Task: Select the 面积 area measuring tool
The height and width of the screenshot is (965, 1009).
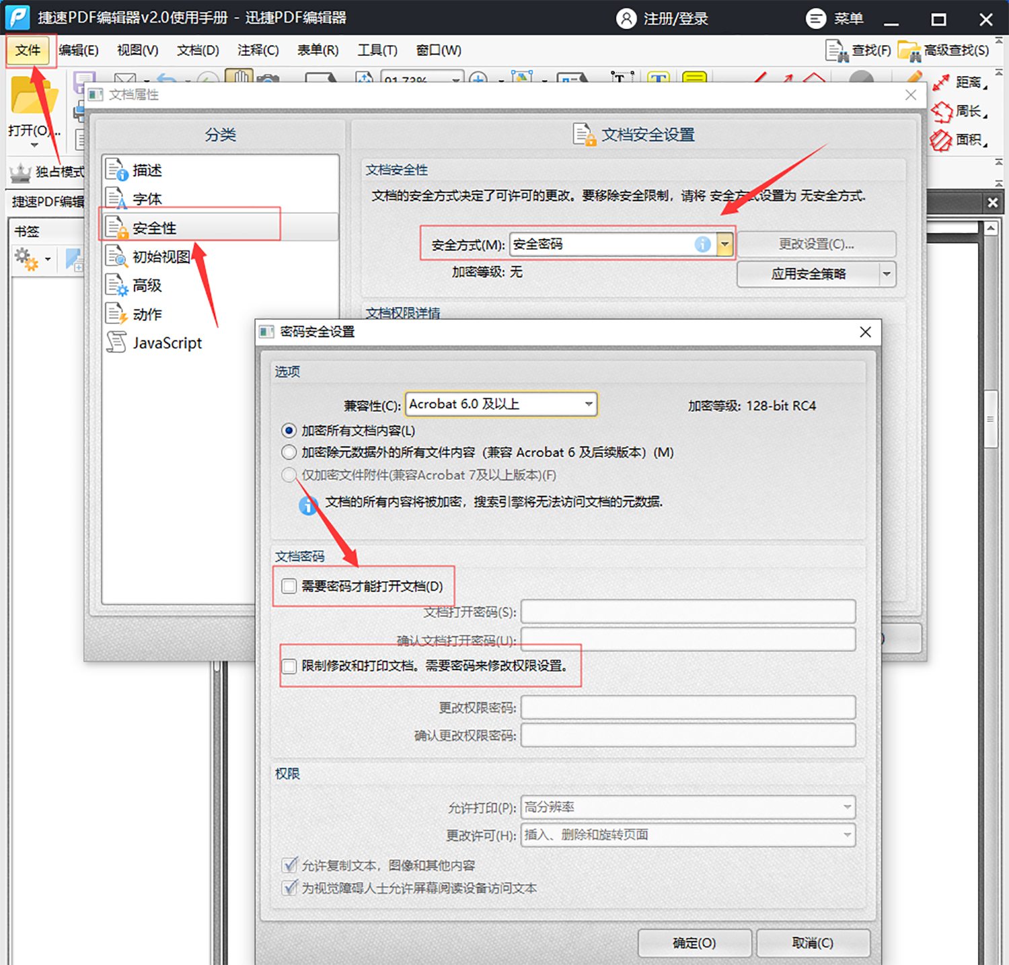Action: click(x=959, y=140)
